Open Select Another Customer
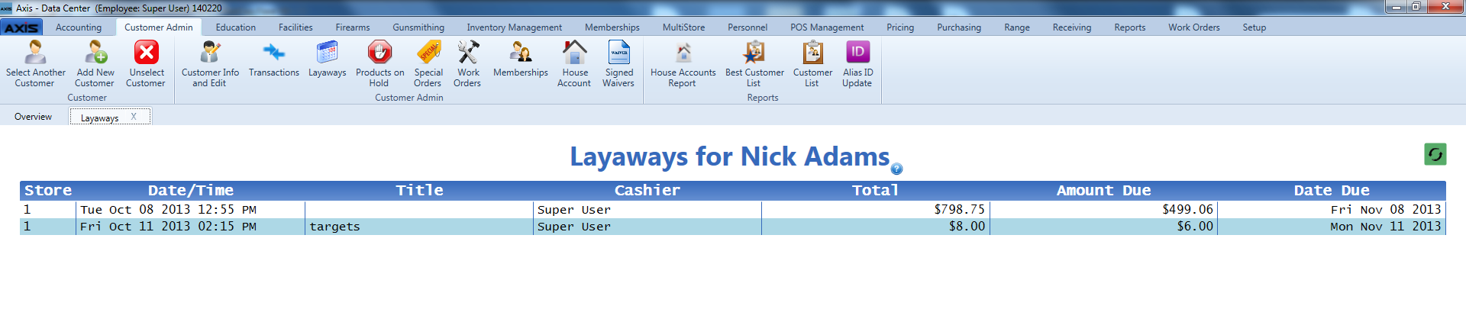The width and height of the screenshot is (1466, 322). 35,64
